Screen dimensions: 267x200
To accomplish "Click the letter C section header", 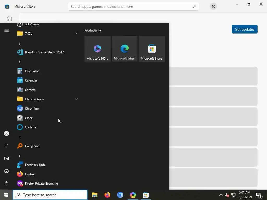I will (20, 62).
